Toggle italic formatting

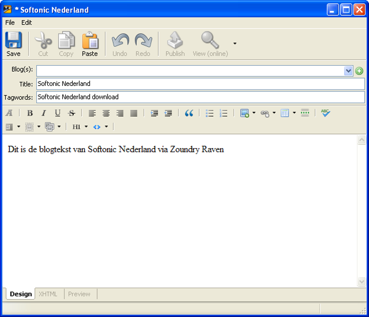click(x=44, y=113)
